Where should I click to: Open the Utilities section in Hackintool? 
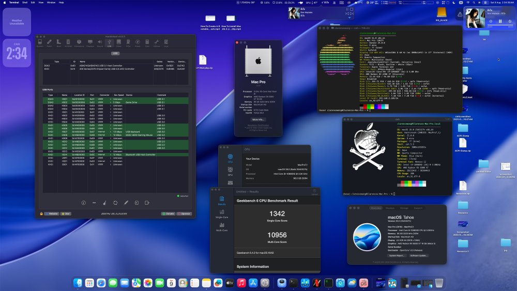tap(157, 43)
